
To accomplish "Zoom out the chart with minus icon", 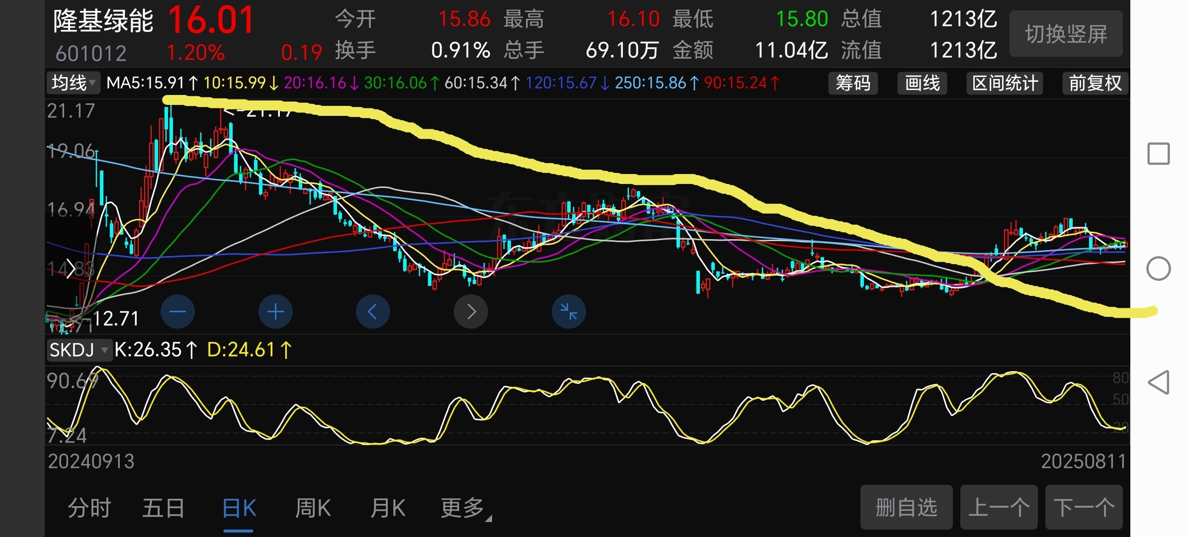I will click(x=177, y=312).
